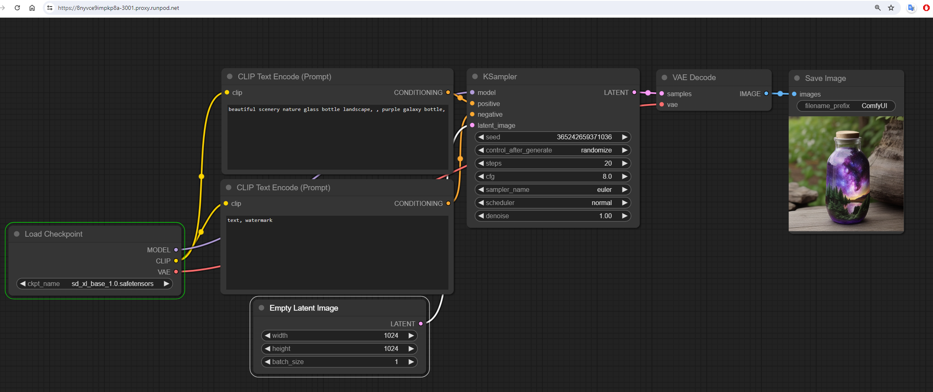
Task: Select the VAE Decode node title bar
Action: (694, 77)
